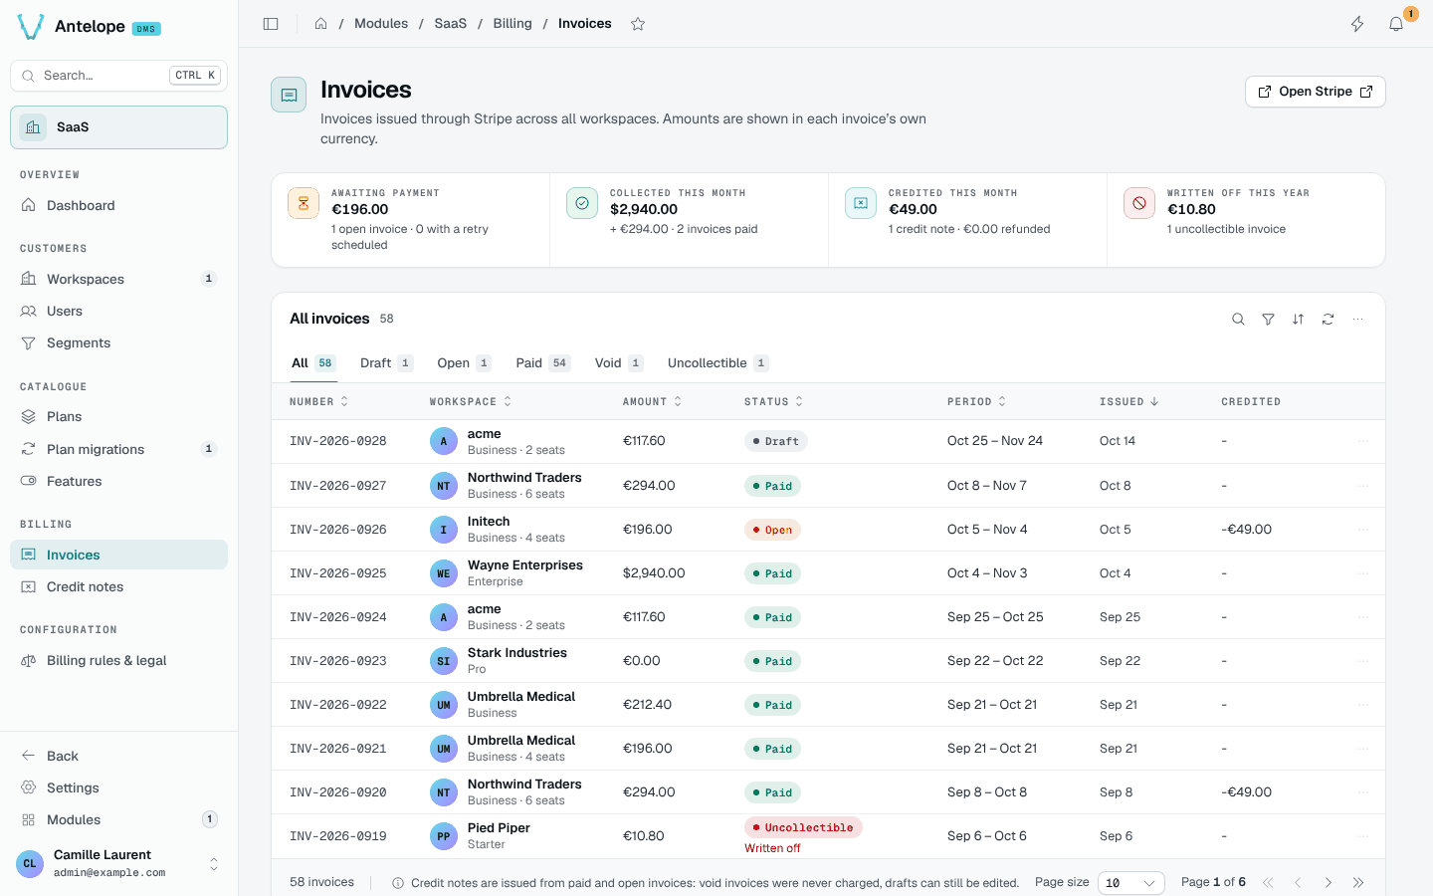Image resolution: width=1433 pixels, height=896 pixels.
Task: Open the Billing breadcrumb link
Action: tap(512, 24)
